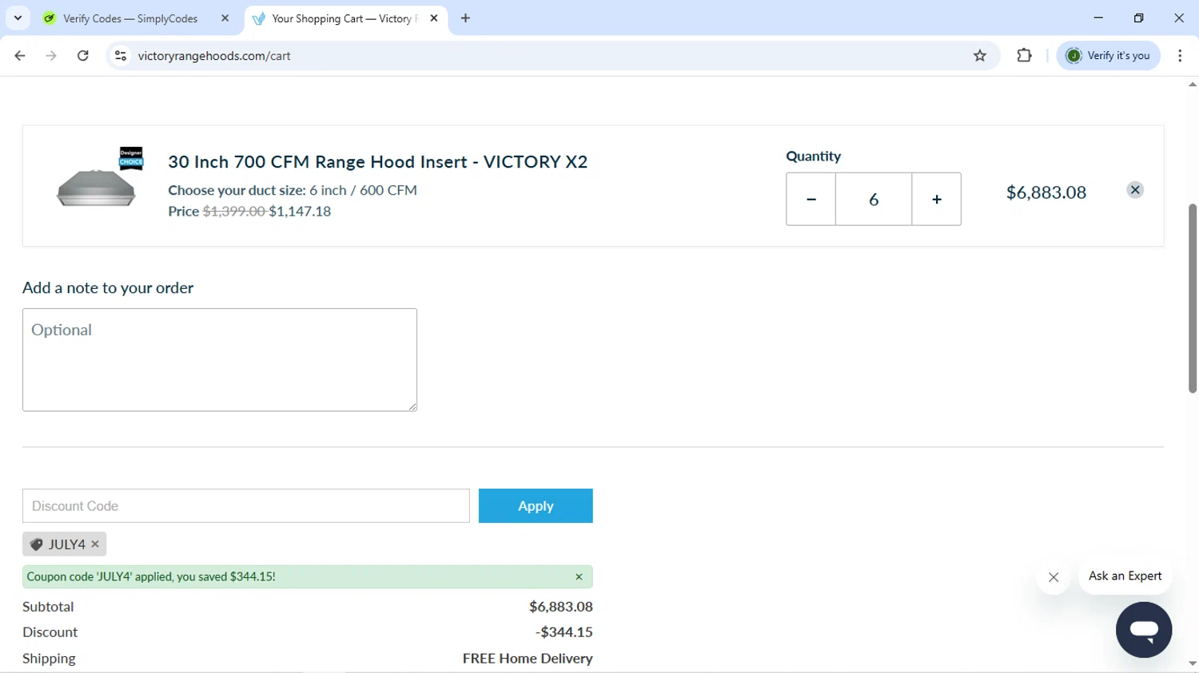1199x673 pixels.
Task: Go forward in browser history
Action: [51, 56]
